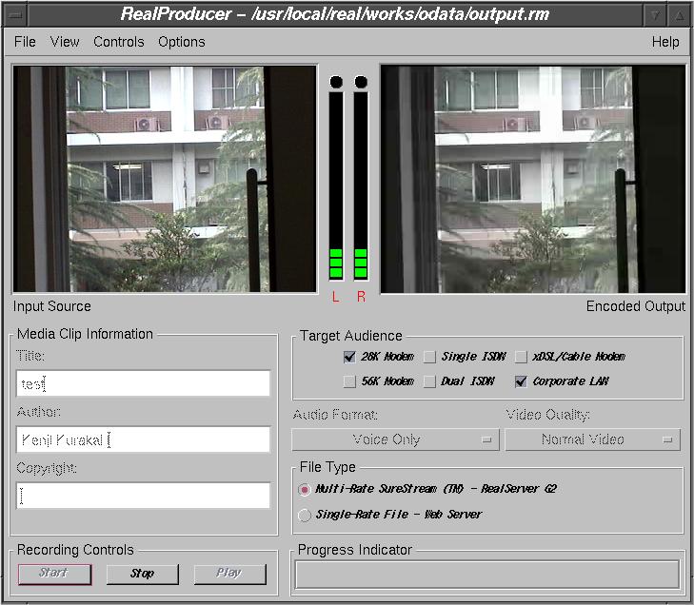Click the right channel audio level meter
The height and width of the screenshot is (605, 694).
tap(361, 185)
